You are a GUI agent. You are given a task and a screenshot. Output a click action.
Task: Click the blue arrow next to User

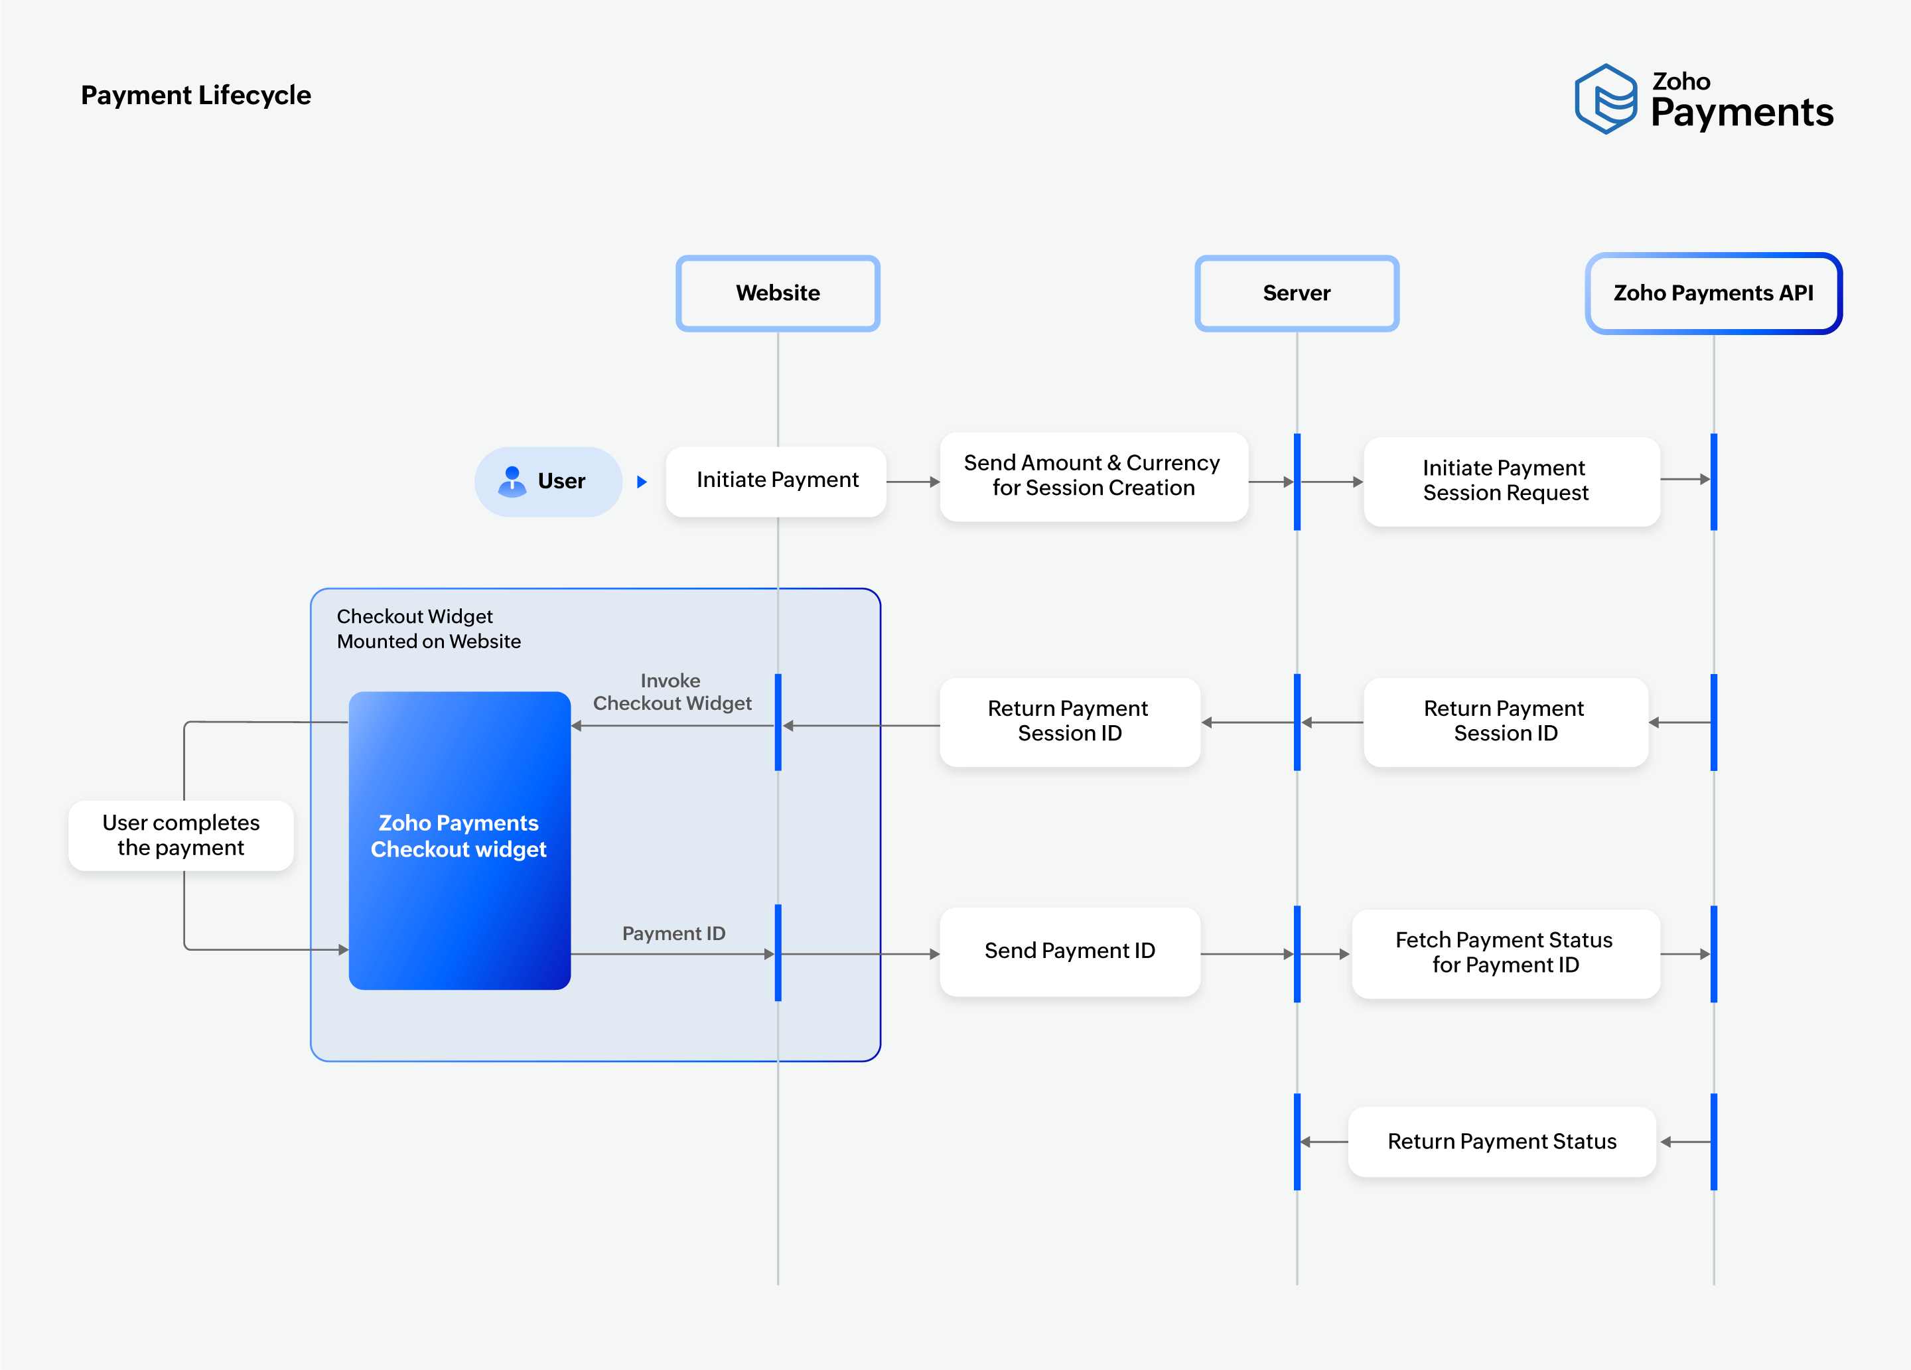[641, 482]
